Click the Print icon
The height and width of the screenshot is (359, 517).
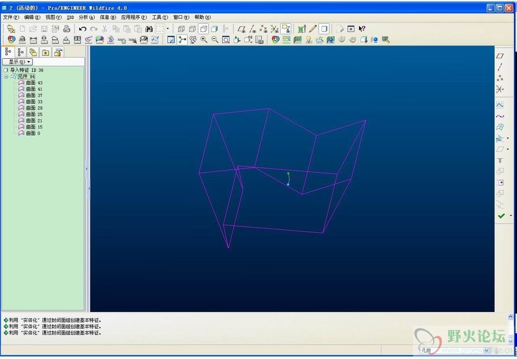point(66,29)
